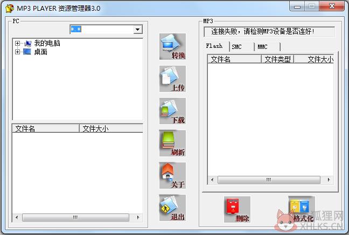
Task: Click the 桌面 desktop icon
Action: (27, 52)
